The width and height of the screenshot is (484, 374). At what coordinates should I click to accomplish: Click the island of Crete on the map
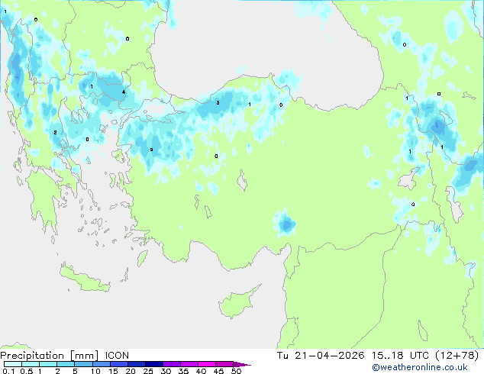[x=85, y=279]
